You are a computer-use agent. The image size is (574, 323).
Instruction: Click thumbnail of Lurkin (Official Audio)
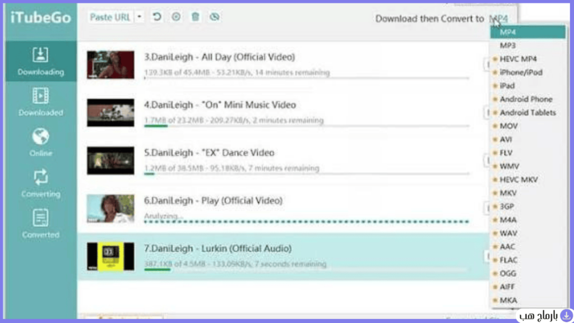110,257
